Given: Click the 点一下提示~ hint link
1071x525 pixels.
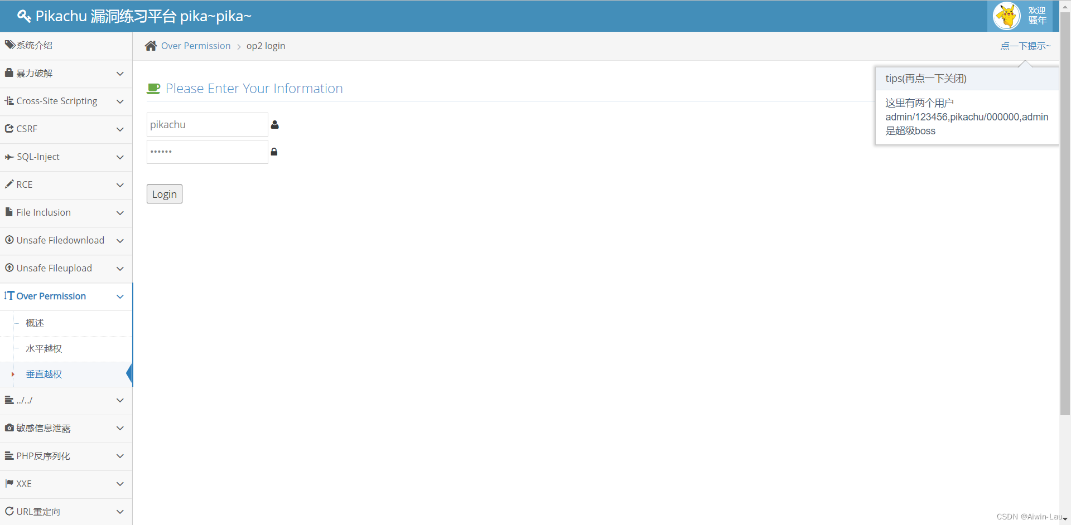Looking at the screenshot, I should [1025, 46].
